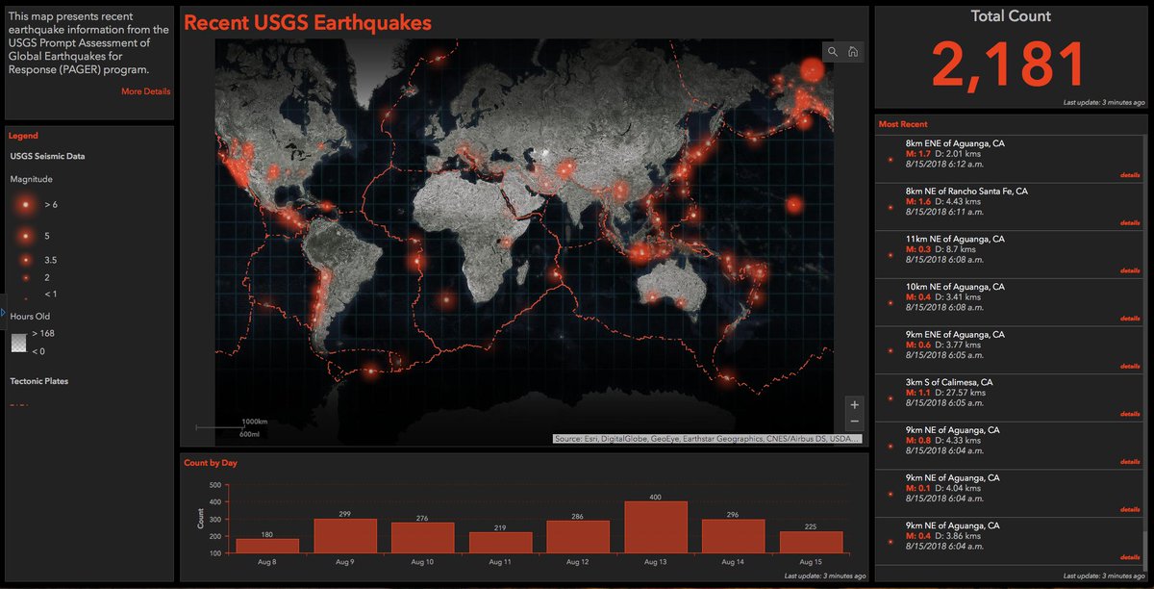Click the marker icon for Calimesa quake
This screenshot has width=1154, height=589.
891,397
